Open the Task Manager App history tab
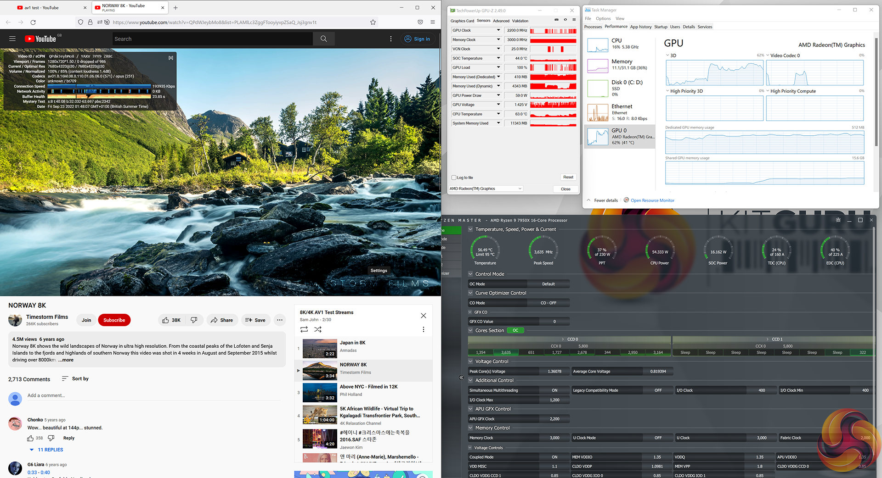The width and height of the screenshot is (882, 478). (x=640, y=27)
